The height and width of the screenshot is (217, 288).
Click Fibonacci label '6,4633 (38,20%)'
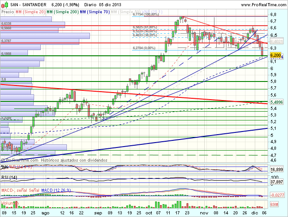tap(145, 35)
